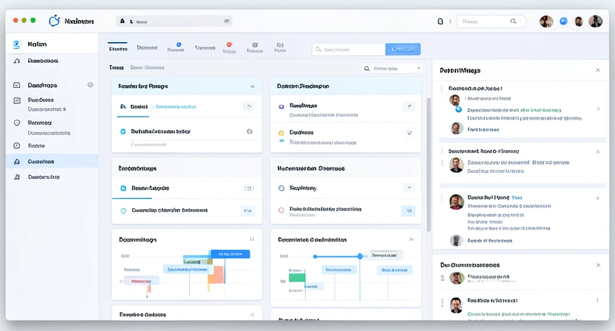Select the pink circle radio in the second right card
The width and height of the screenshot is (615, 331).
[281, 211]
